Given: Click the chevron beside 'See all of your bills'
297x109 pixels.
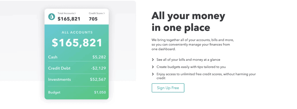Looking at the screenshot, I should (x=153, y=60).
